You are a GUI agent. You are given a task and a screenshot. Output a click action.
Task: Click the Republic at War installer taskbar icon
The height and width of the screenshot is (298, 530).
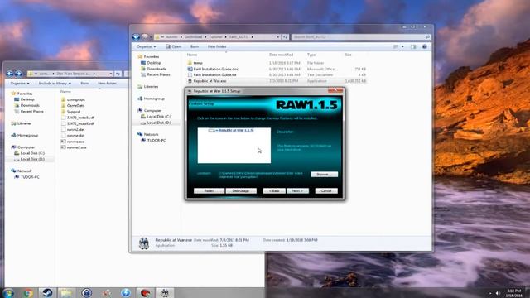pos(165,293)
